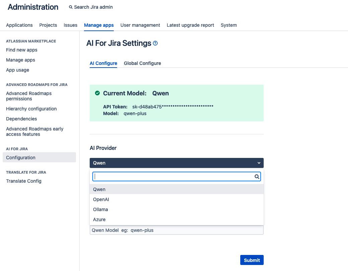Click the Qwen Model input field
The width and height of the screenshot is (348, 271).
point(177,230)
